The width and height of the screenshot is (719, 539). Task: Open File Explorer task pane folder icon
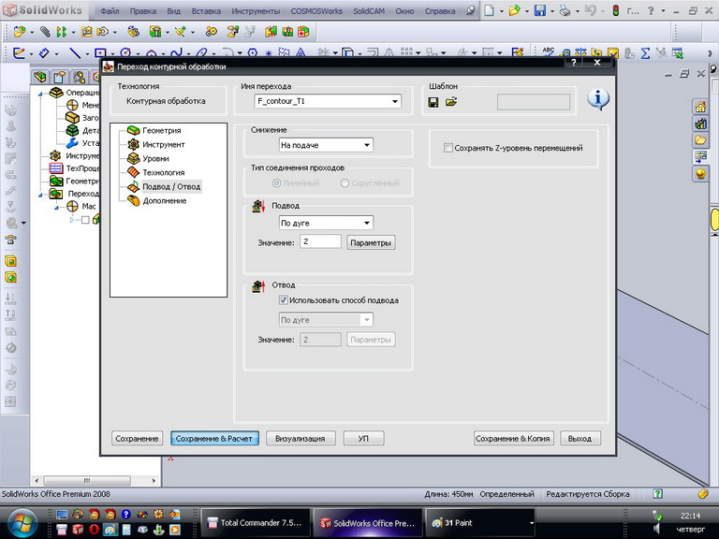(x=699, y=139)
